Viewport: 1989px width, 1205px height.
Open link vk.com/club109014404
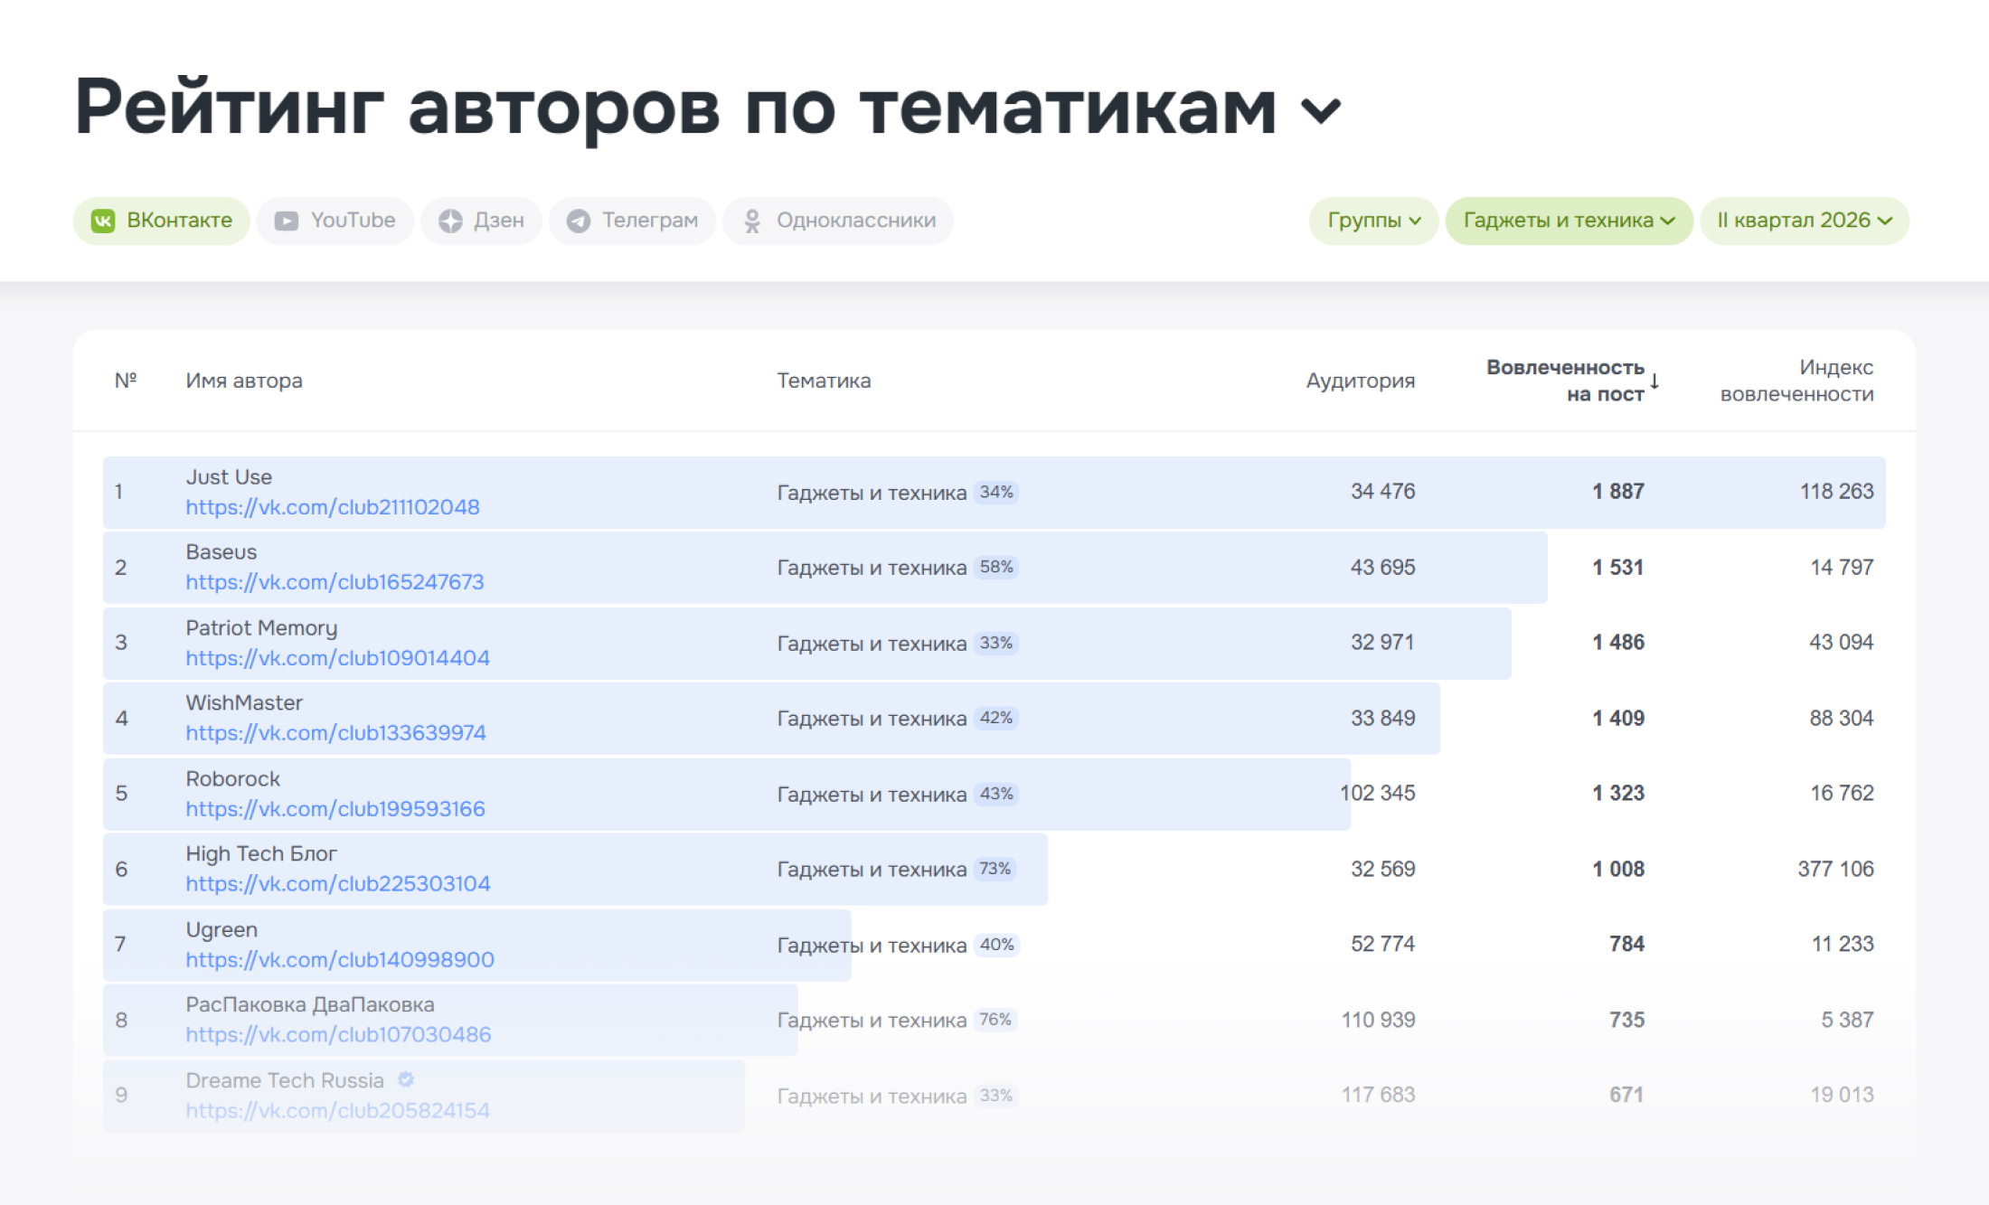click(x=337, y=658)
